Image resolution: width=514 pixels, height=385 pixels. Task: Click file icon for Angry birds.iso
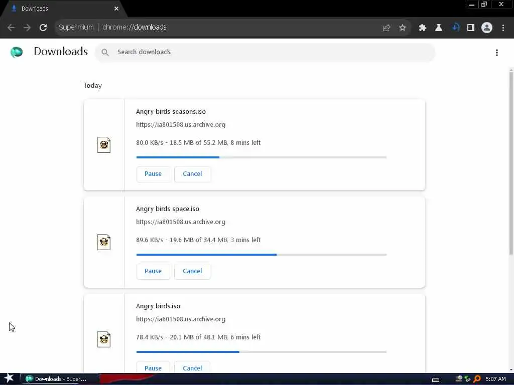pos(104,339)
